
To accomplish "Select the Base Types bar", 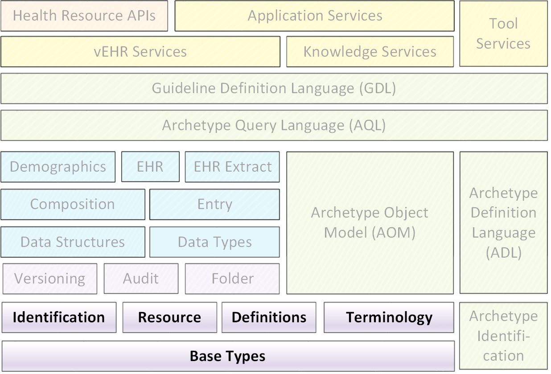I will pos(228,356).
